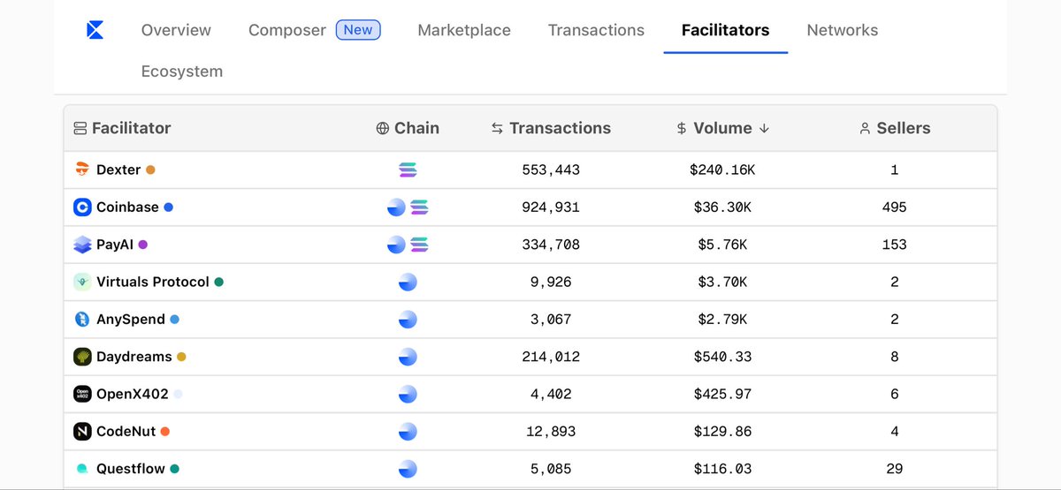
Task: Click the PayAI logo icon
Action: (x=82, y=245)
